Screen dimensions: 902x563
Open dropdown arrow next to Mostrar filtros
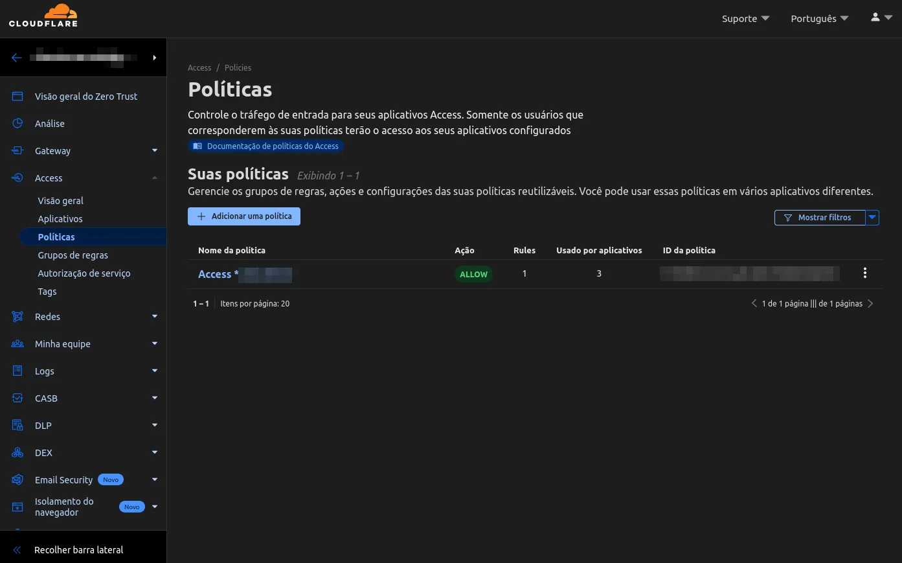pyautogui.click(x=873, y=218)
